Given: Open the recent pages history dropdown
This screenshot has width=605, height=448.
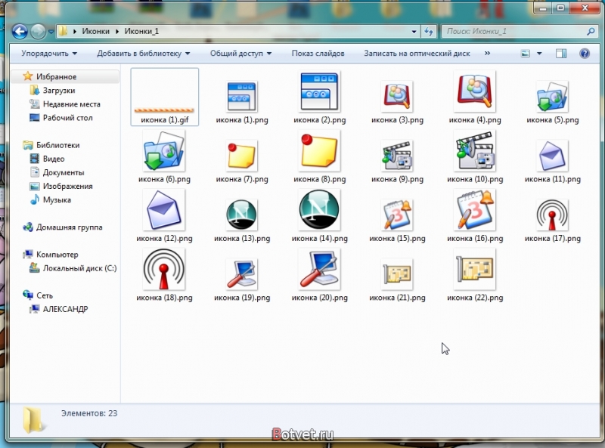Looking at the screenshot, I should [51, 32].
